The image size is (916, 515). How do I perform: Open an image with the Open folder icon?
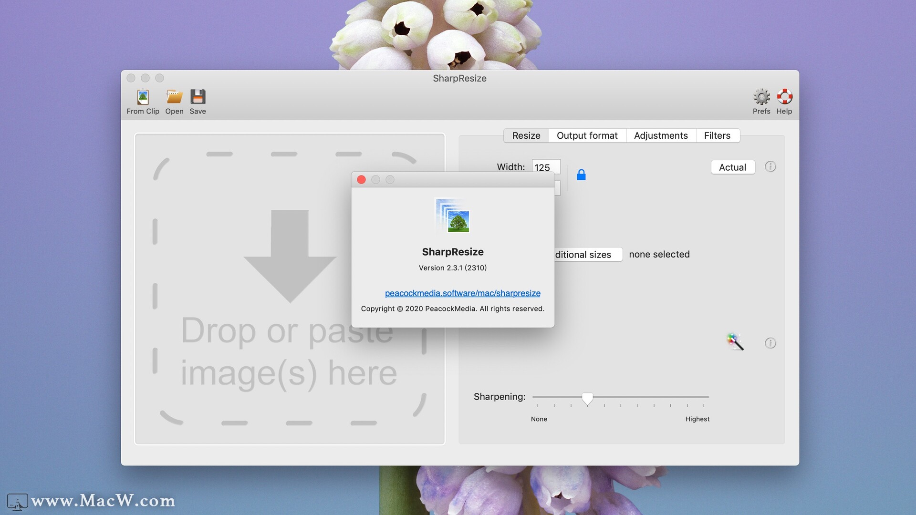pyautogui.click(x=174, y=97)
